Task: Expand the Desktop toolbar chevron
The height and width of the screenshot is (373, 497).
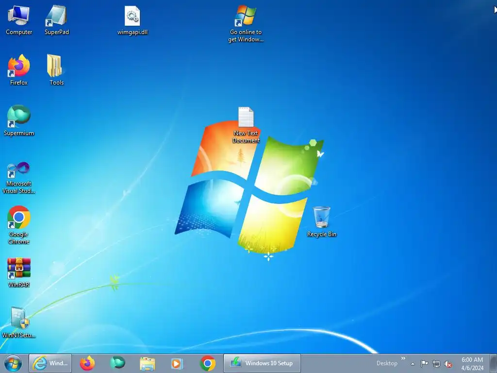Action: click(x=403, y=358)
